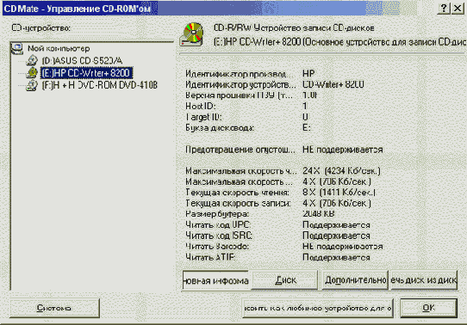Click the Читать ATIP label
Screen dimensions: 467x325
point(210,257)
